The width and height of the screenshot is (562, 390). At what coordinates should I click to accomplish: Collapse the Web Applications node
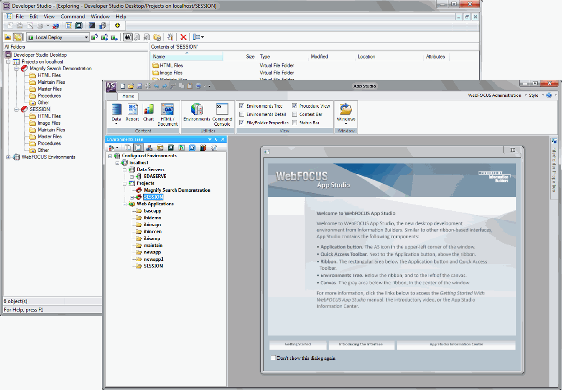click(125, 204)
